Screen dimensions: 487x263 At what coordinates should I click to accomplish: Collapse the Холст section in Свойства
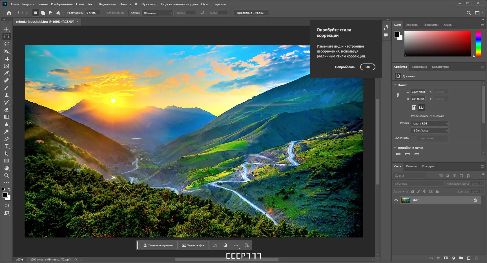[395, 85]
